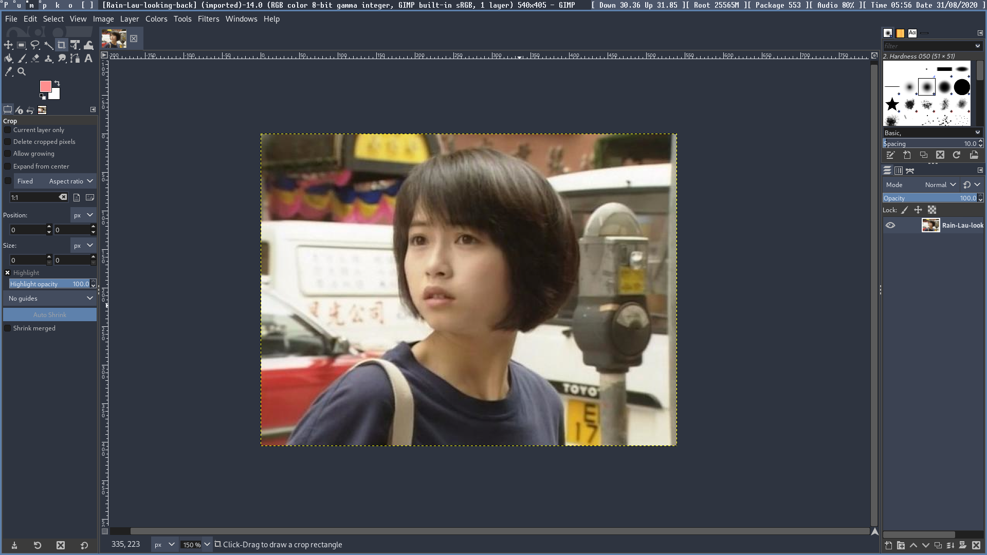
Task: Uncheck the Highlight option
Action: coord(8,273)
